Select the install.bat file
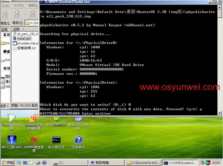 click(22, 39)
